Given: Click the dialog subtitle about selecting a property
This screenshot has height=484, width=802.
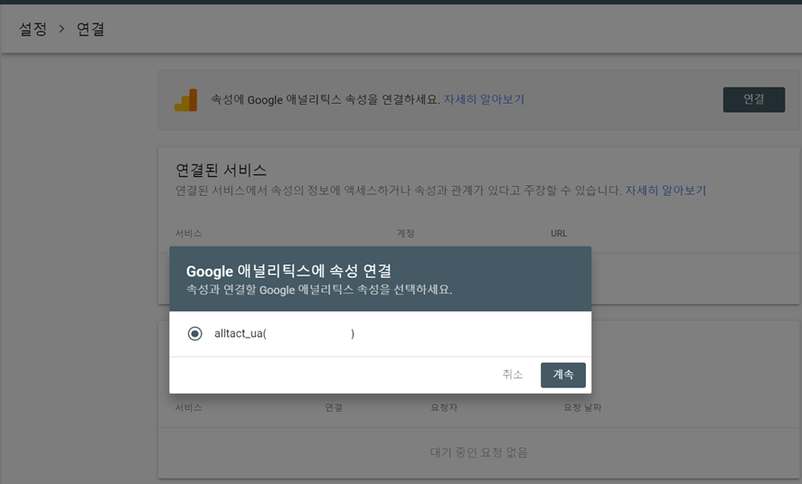Looking at the screenshot, I should coord(319,290).
